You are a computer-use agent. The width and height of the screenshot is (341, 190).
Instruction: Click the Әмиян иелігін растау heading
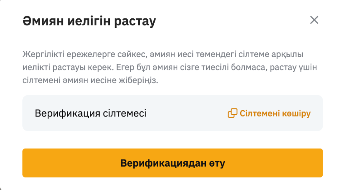click(x=89, y=21)
